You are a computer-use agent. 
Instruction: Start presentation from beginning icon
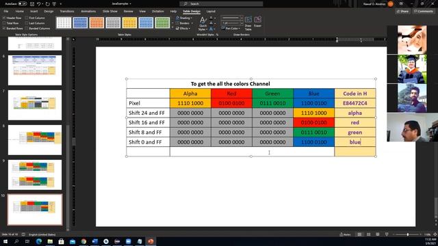tap(54, 4)
